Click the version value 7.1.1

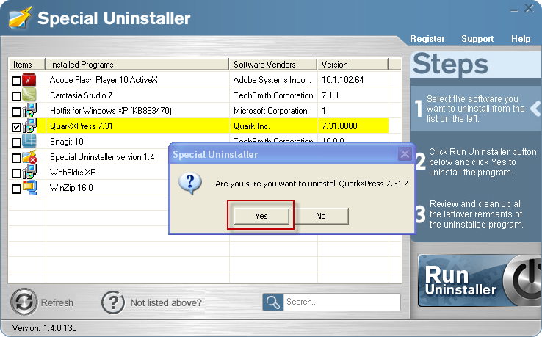coord(330,95)
